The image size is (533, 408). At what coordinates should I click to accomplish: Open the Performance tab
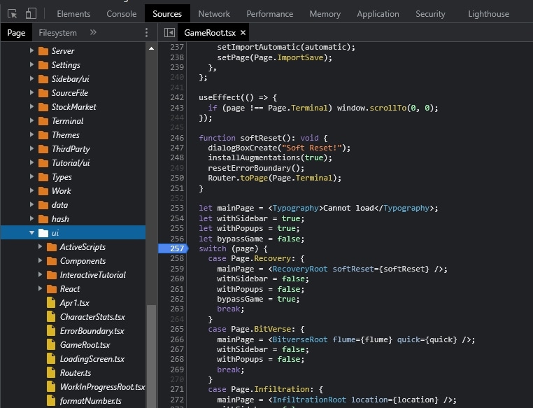[269, 14]
